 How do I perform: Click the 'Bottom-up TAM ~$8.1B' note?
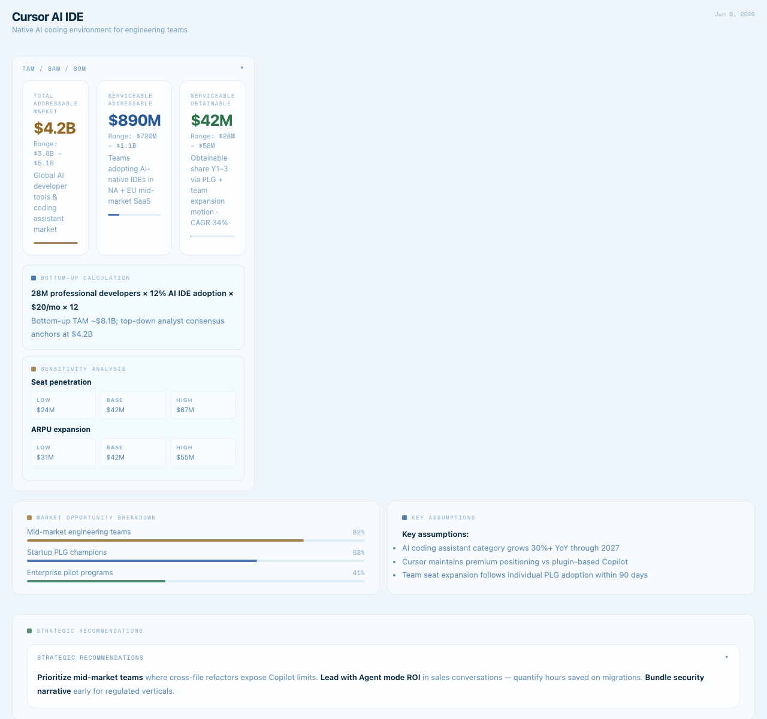[128, 328]
